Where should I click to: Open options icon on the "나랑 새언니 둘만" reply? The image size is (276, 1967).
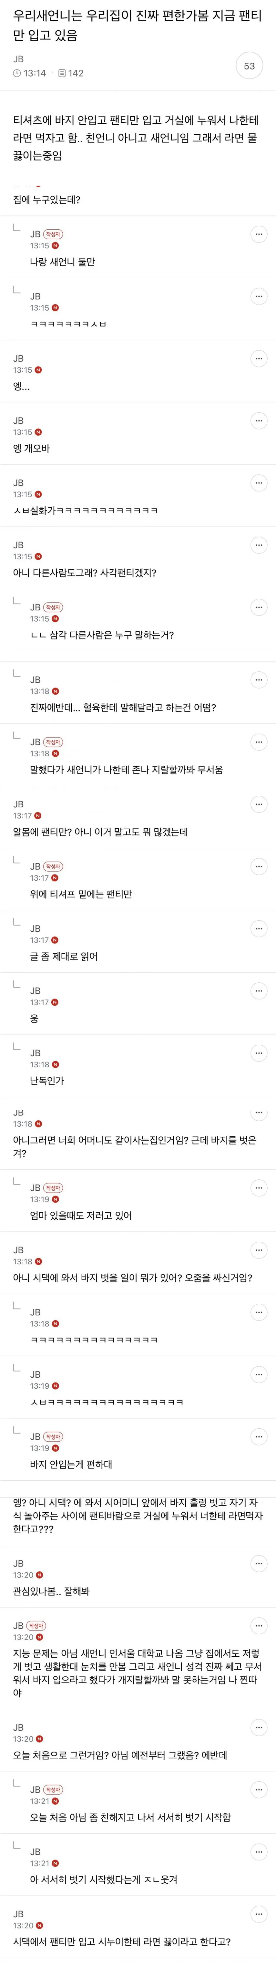[x=259, y=233]
